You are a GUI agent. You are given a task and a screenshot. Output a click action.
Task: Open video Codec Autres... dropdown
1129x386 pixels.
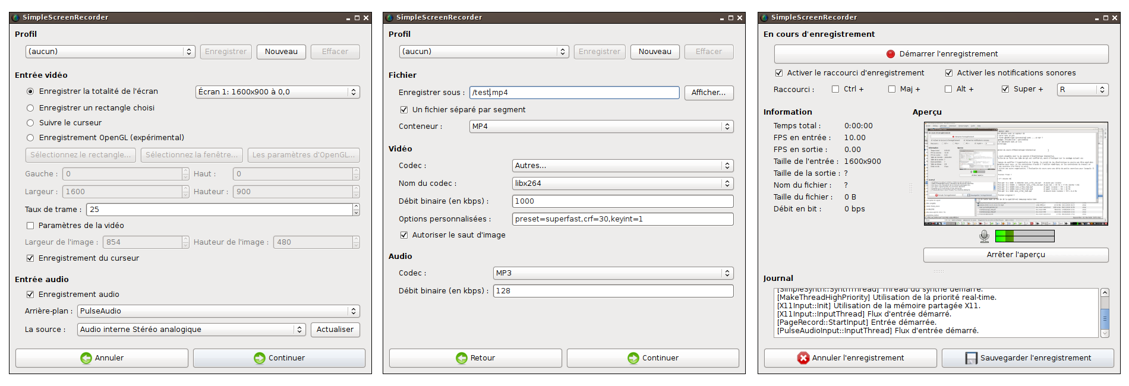[623, 166]
